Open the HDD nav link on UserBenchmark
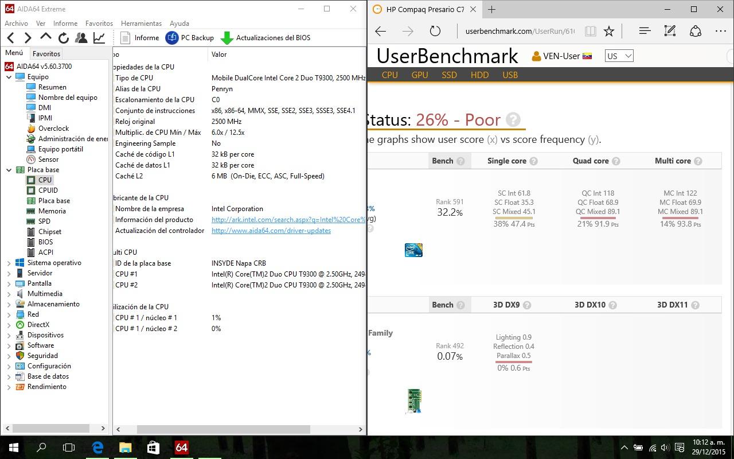The image size is (734, 459). (x=479, y=75)
